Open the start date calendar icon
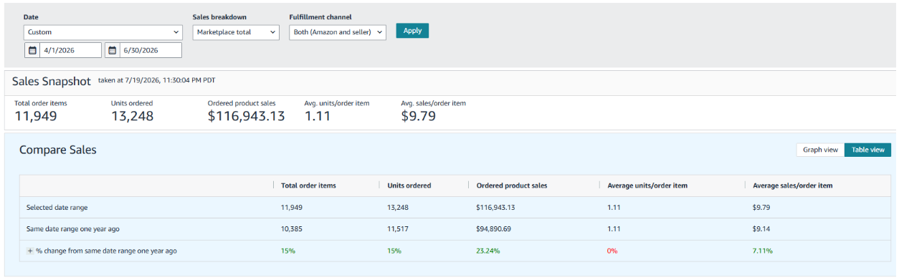The height and width of the screenshot is (280, 899). click(x=32, y=50)
